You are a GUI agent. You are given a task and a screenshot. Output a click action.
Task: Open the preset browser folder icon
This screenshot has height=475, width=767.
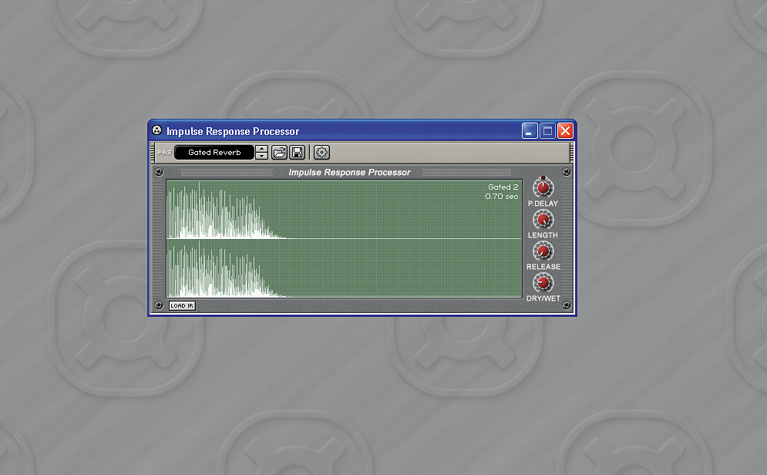(x=279, y=153)
